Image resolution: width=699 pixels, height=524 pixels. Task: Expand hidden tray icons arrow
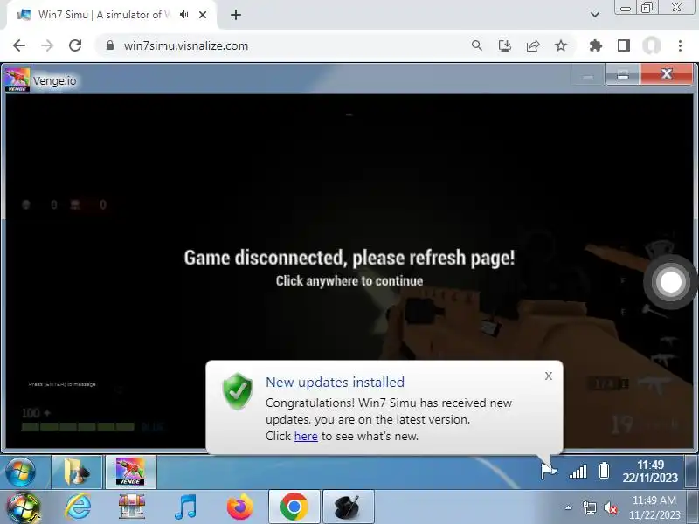coord(568,507)
